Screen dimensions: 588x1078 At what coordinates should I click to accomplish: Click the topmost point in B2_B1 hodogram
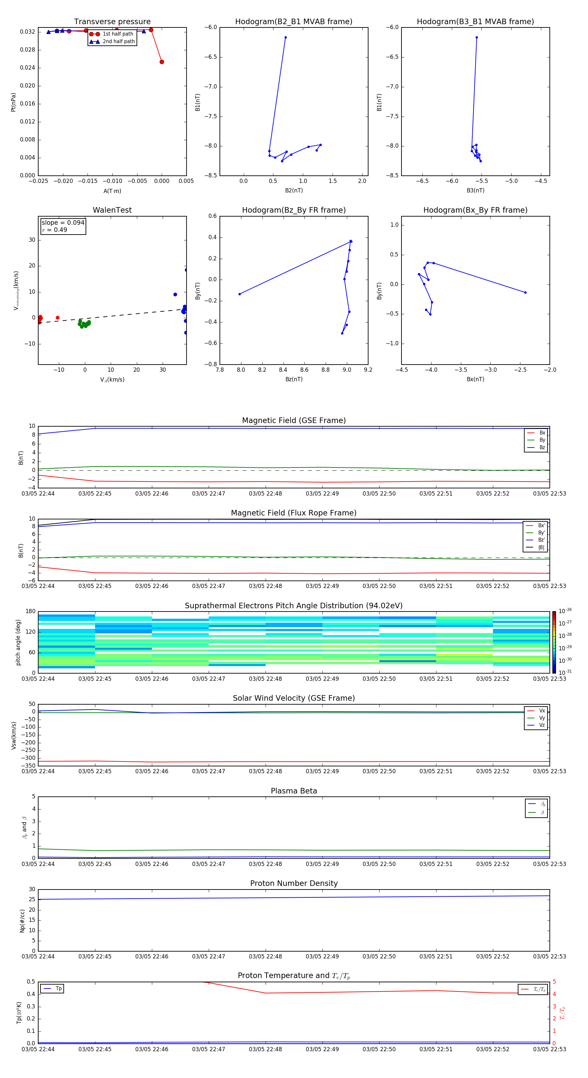click(286, 38)
